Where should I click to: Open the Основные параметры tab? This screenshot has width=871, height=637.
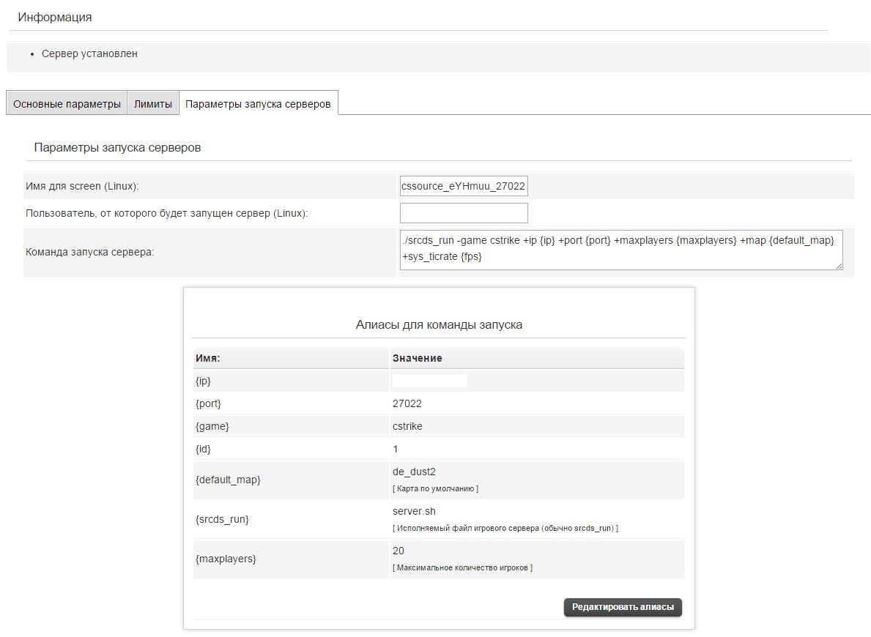tap(67, 104)
